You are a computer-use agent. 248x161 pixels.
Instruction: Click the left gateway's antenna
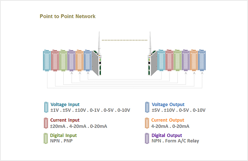99,42
